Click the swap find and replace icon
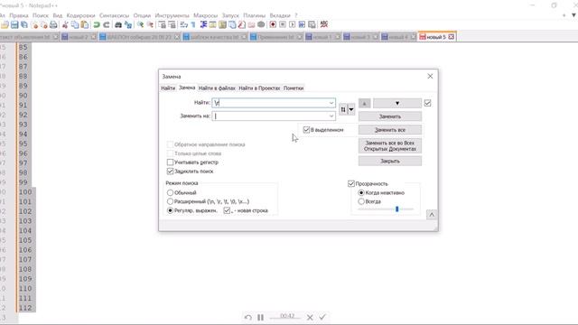Screen dimensions: 578x325 point(343,109)
